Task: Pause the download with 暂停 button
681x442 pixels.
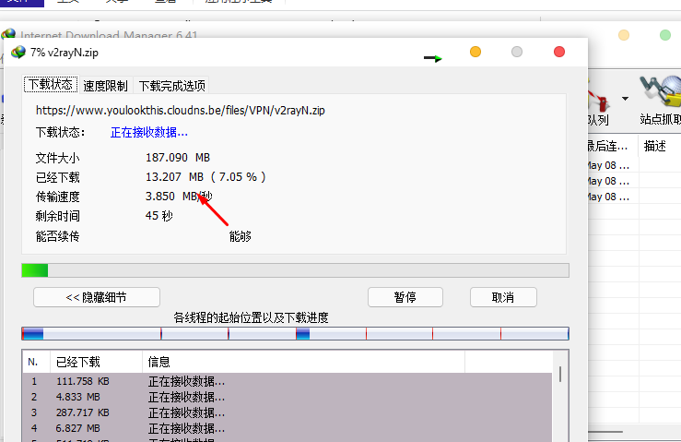Action: click(405, 297)
